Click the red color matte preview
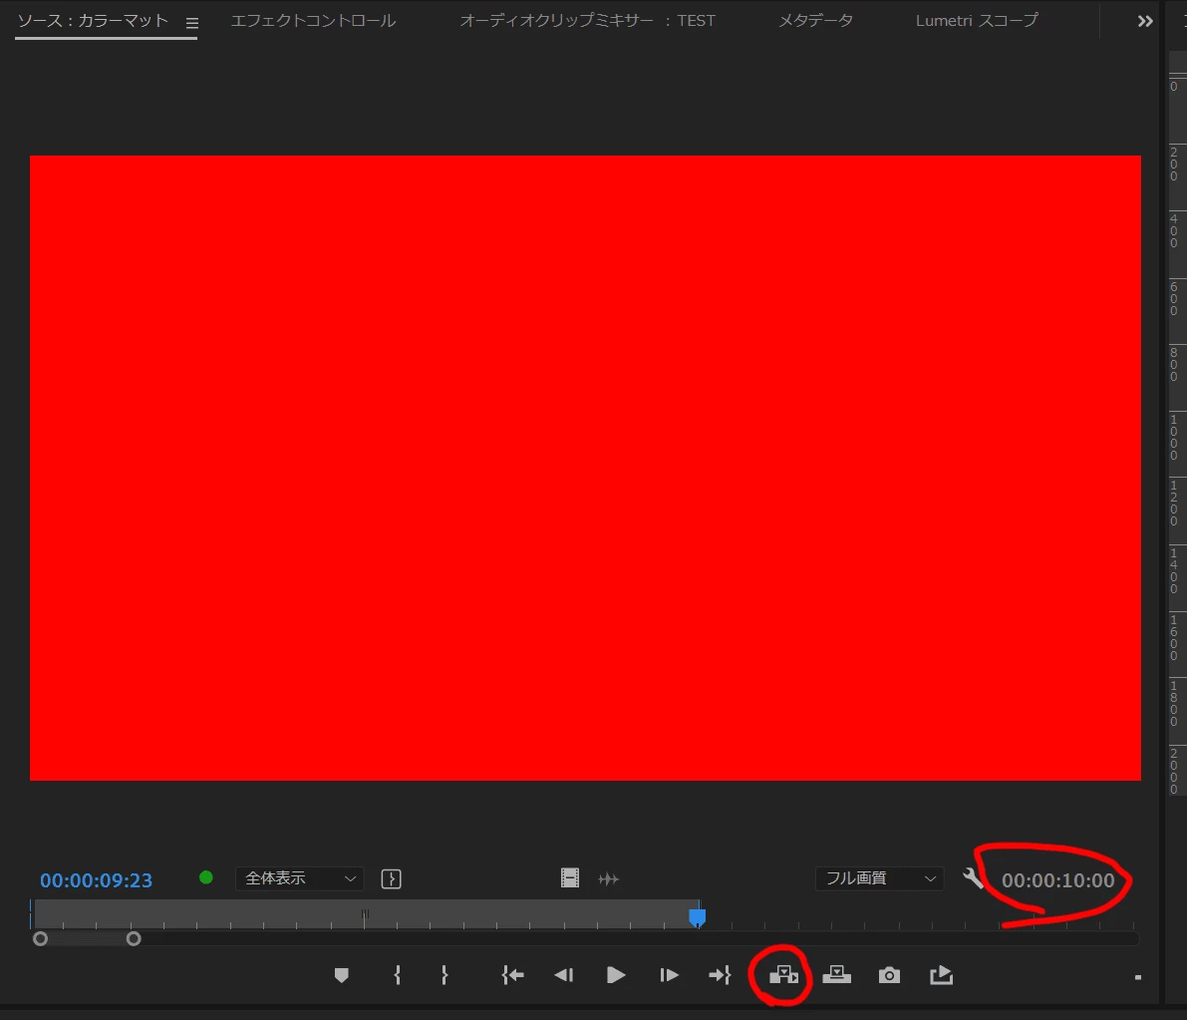 585,468
